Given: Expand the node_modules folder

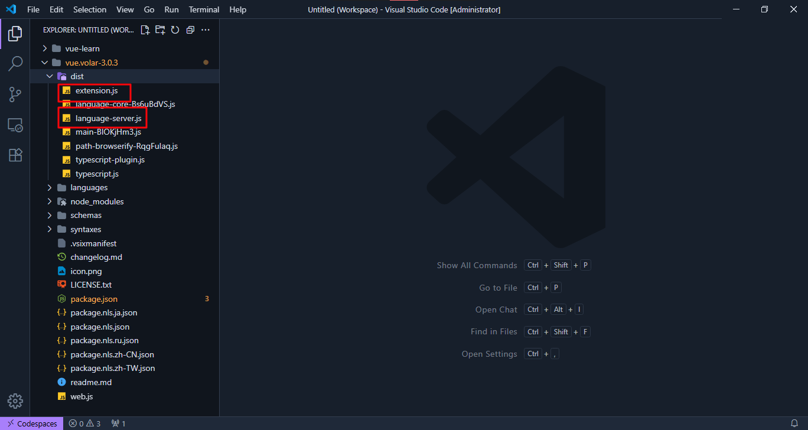Looking at the screenshot, I should [97, 201].
